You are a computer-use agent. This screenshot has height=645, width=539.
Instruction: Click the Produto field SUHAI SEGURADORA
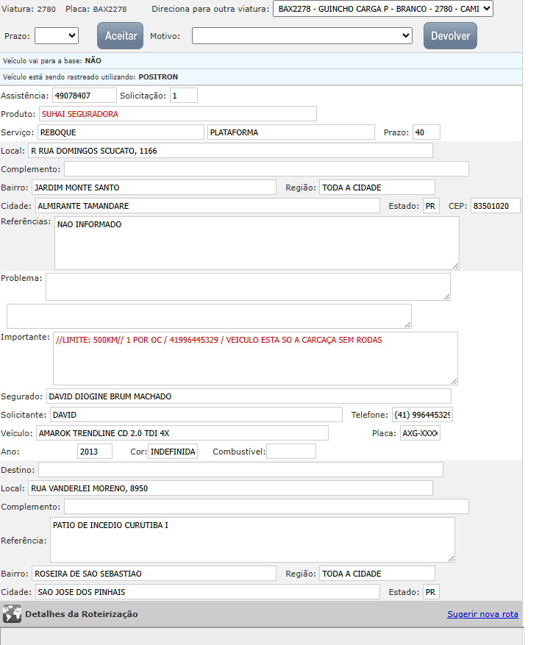point(178,114)
